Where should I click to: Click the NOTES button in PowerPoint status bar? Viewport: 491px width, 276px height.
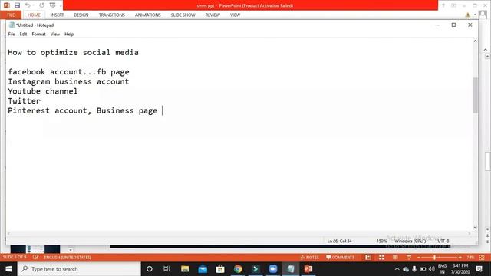[309, 258]
